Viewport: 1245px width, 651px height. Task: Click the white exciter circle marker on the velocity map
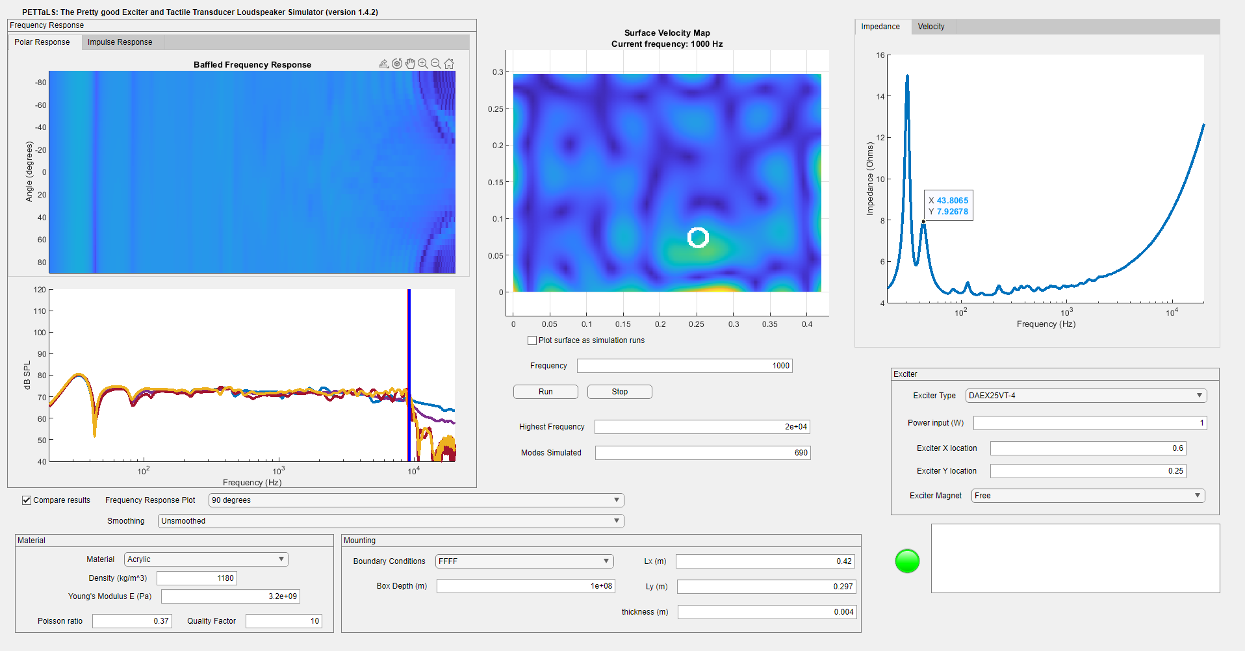698,238
